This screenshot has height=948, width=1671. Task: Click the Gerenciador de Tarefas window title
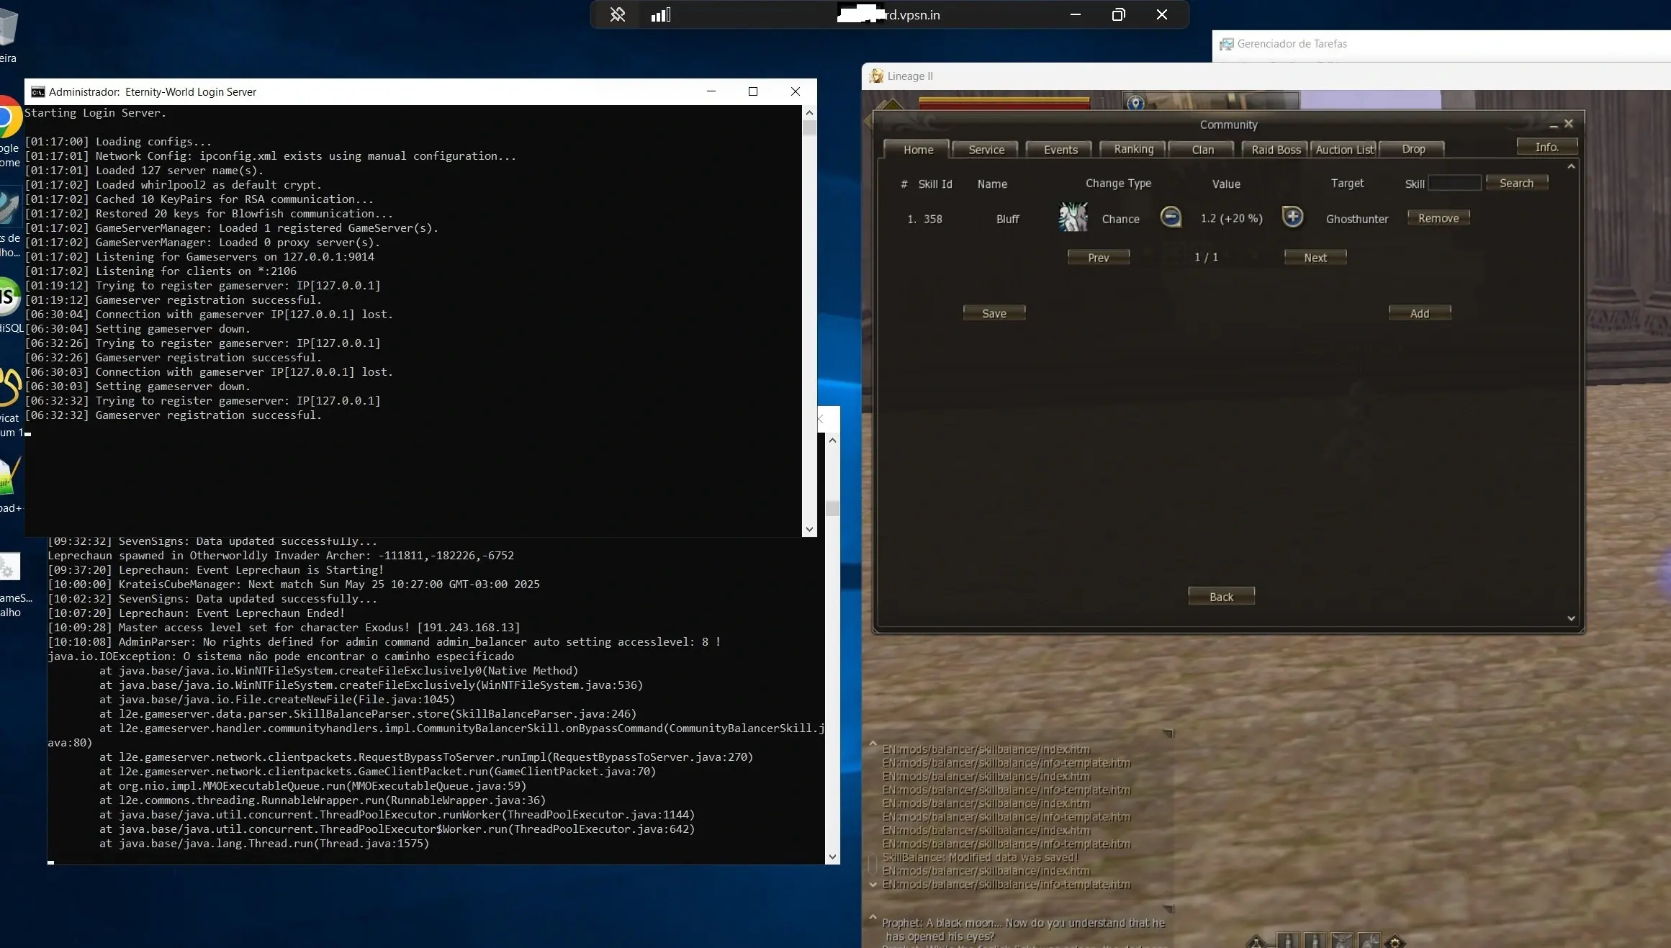coord(1292,44)
